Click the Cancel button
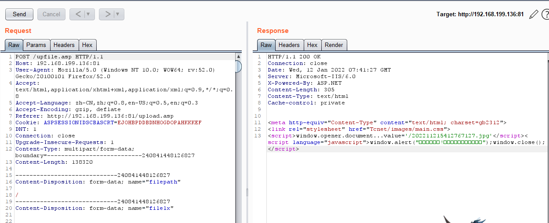Image resolution: width=549 pixels, height=223 pixels. (x=51, y=14)
